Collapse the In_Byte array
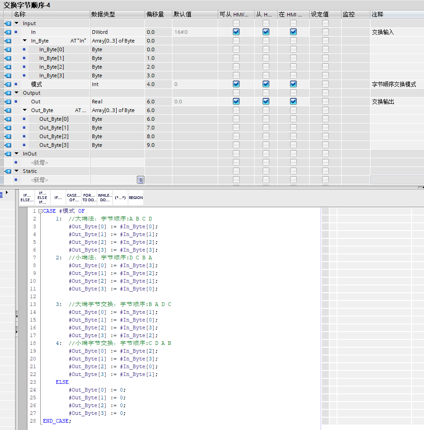424x430 pixels. [25, 41]
